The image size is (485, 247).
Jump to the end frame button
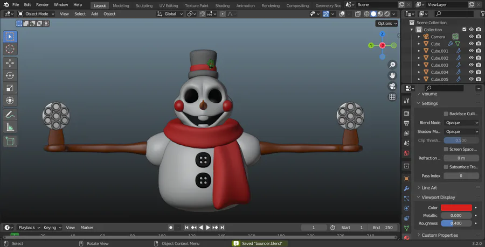click(223, 228)
